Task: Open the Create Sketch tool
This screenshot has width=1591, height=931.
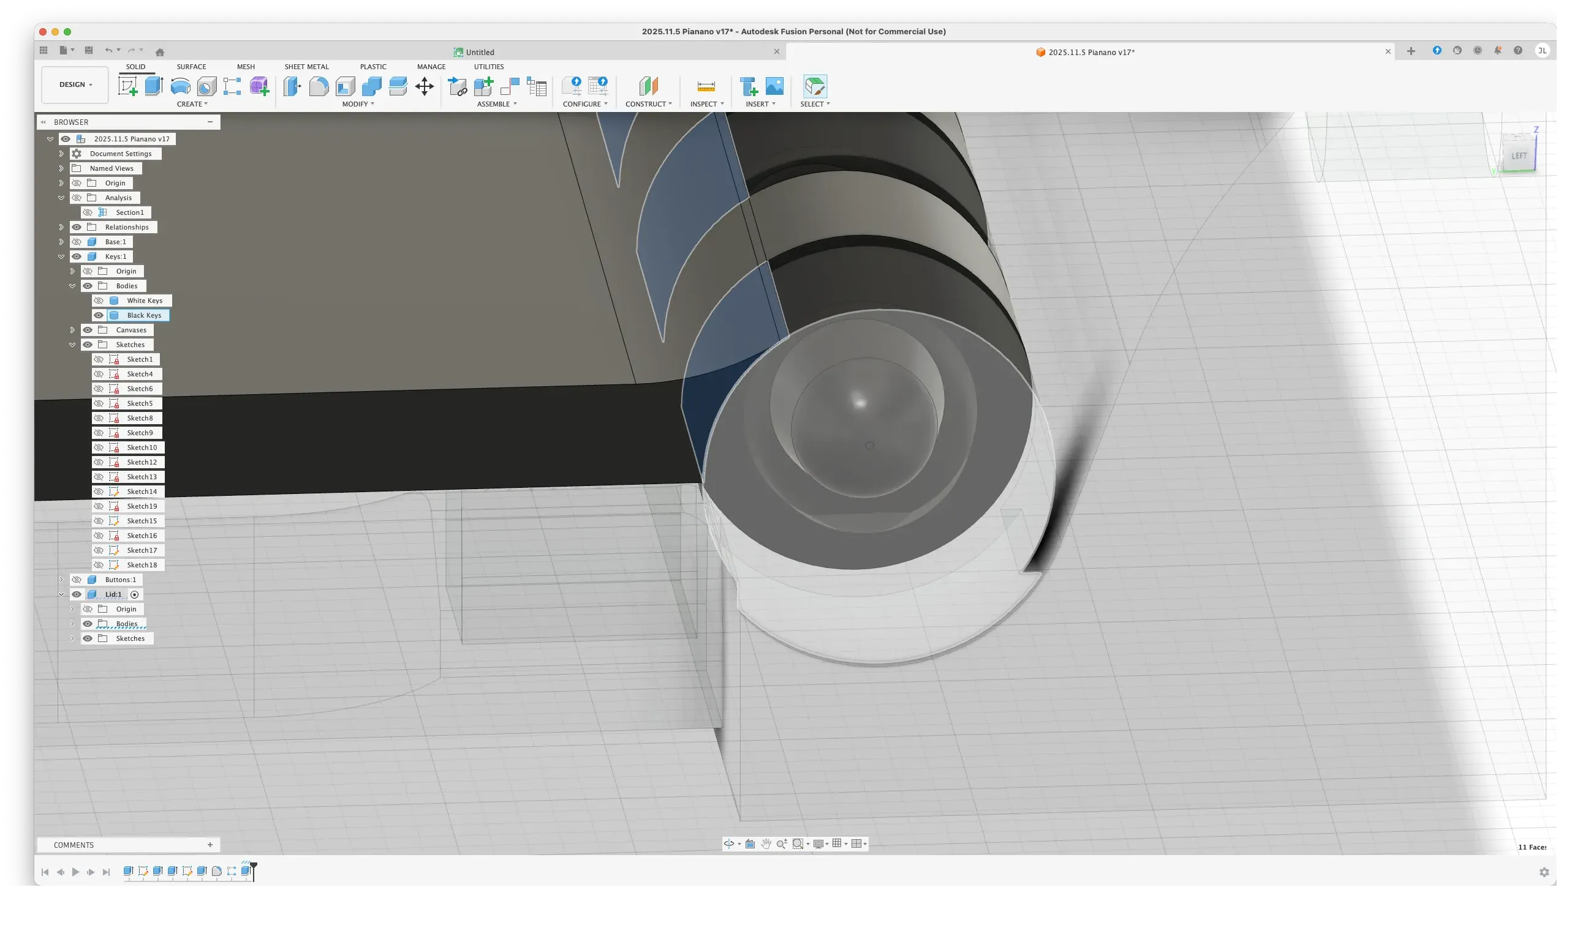Action: pyautogui.click(x=129, y=86)
